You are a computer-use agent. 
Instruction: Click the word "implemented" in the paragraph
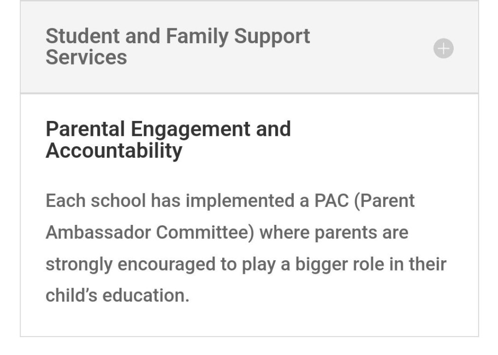point(239,201)
